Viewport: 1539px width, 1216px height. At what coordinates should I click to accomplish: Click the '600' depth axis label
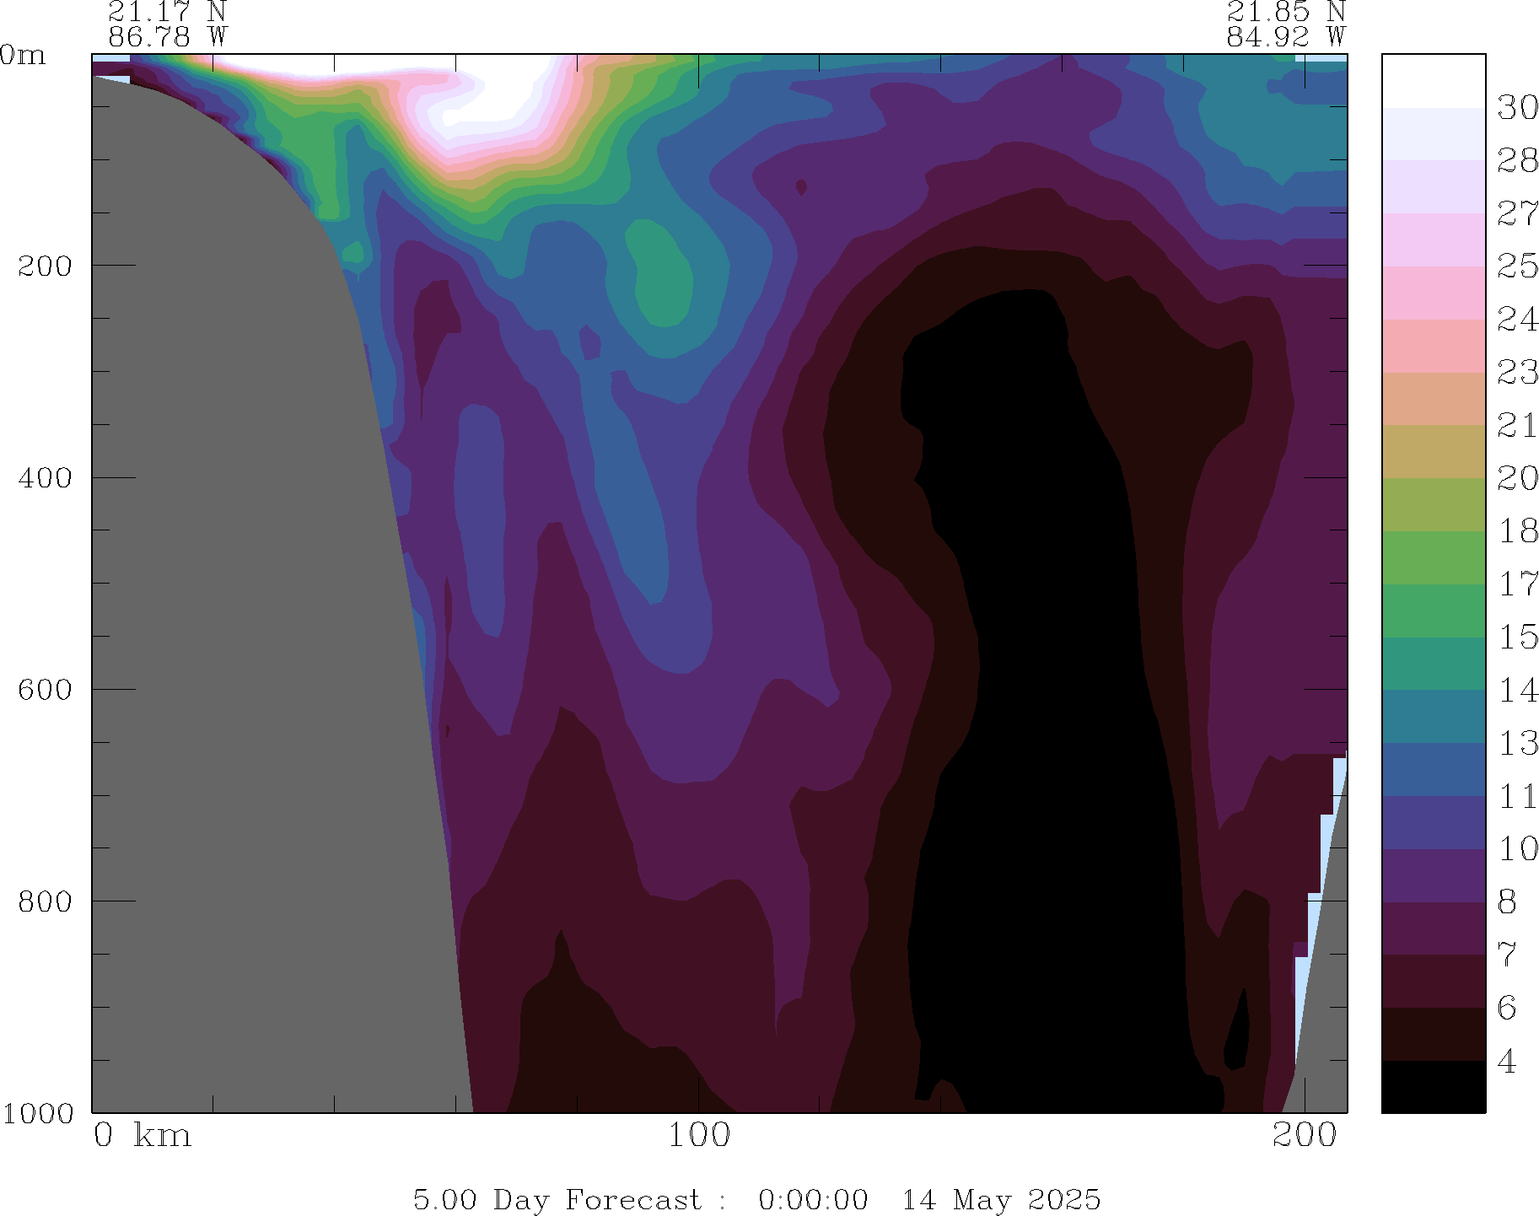(45, 689)
